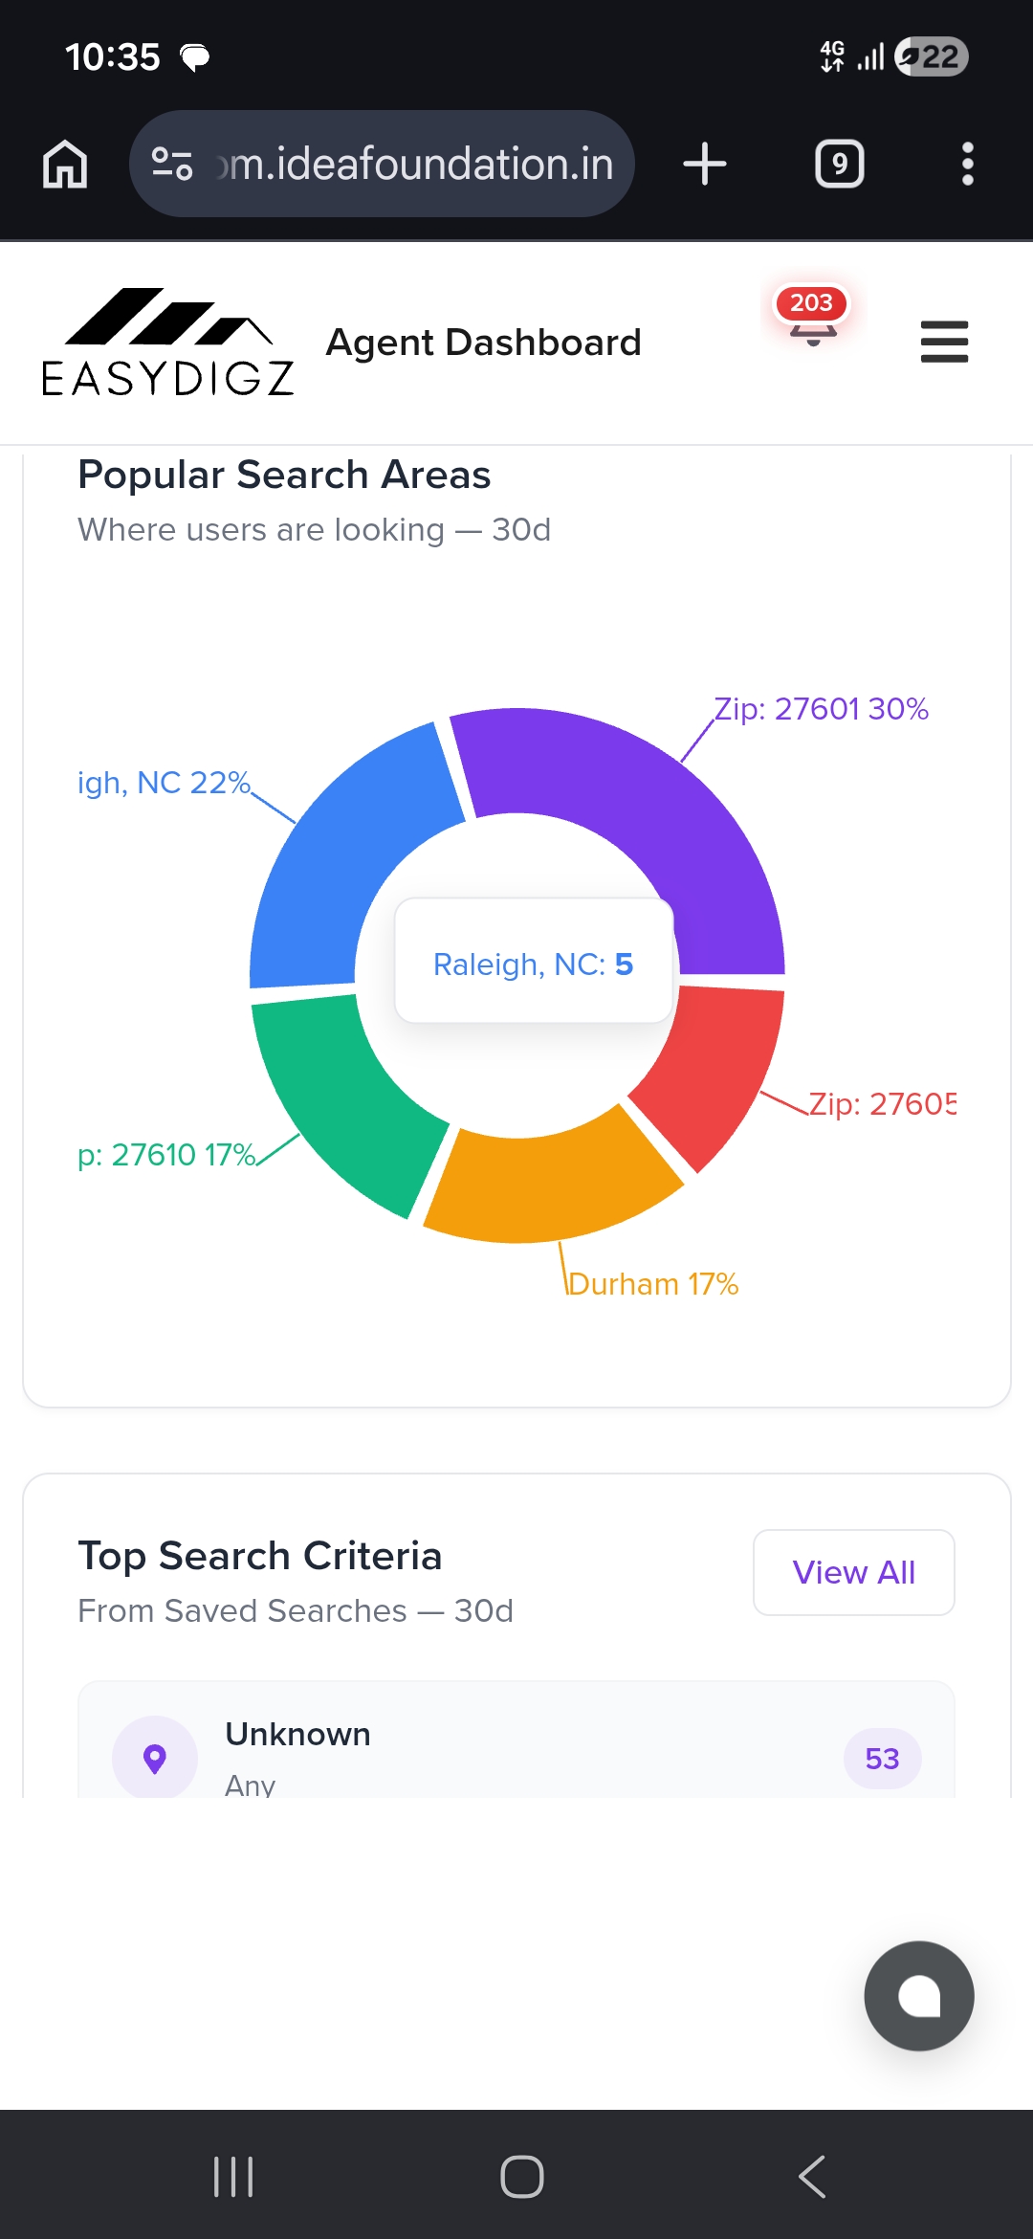
Task: Open the chat support bubble
Action: [919, 1996]
